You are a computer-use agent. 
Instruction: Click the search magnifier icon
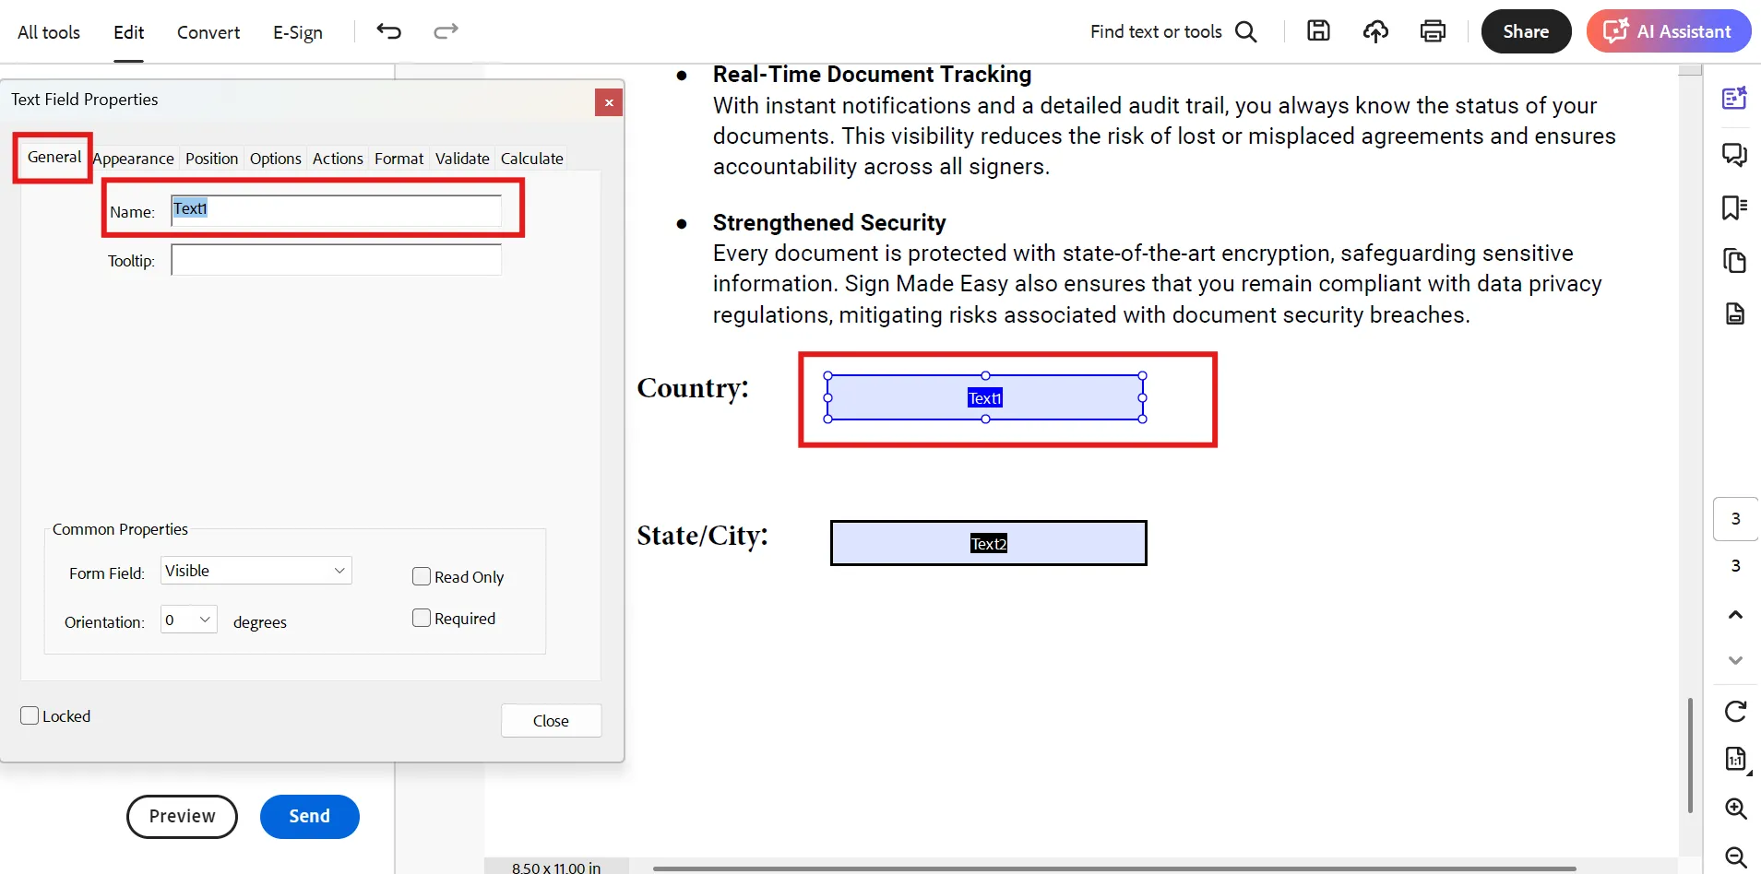[1246, 31]
